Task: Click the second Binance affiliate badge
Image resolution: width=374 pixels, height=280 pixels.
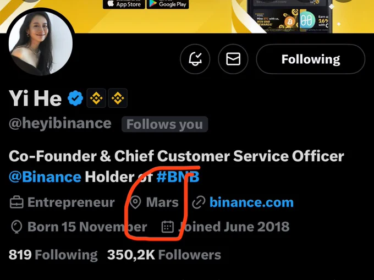Action: point(118,98)
